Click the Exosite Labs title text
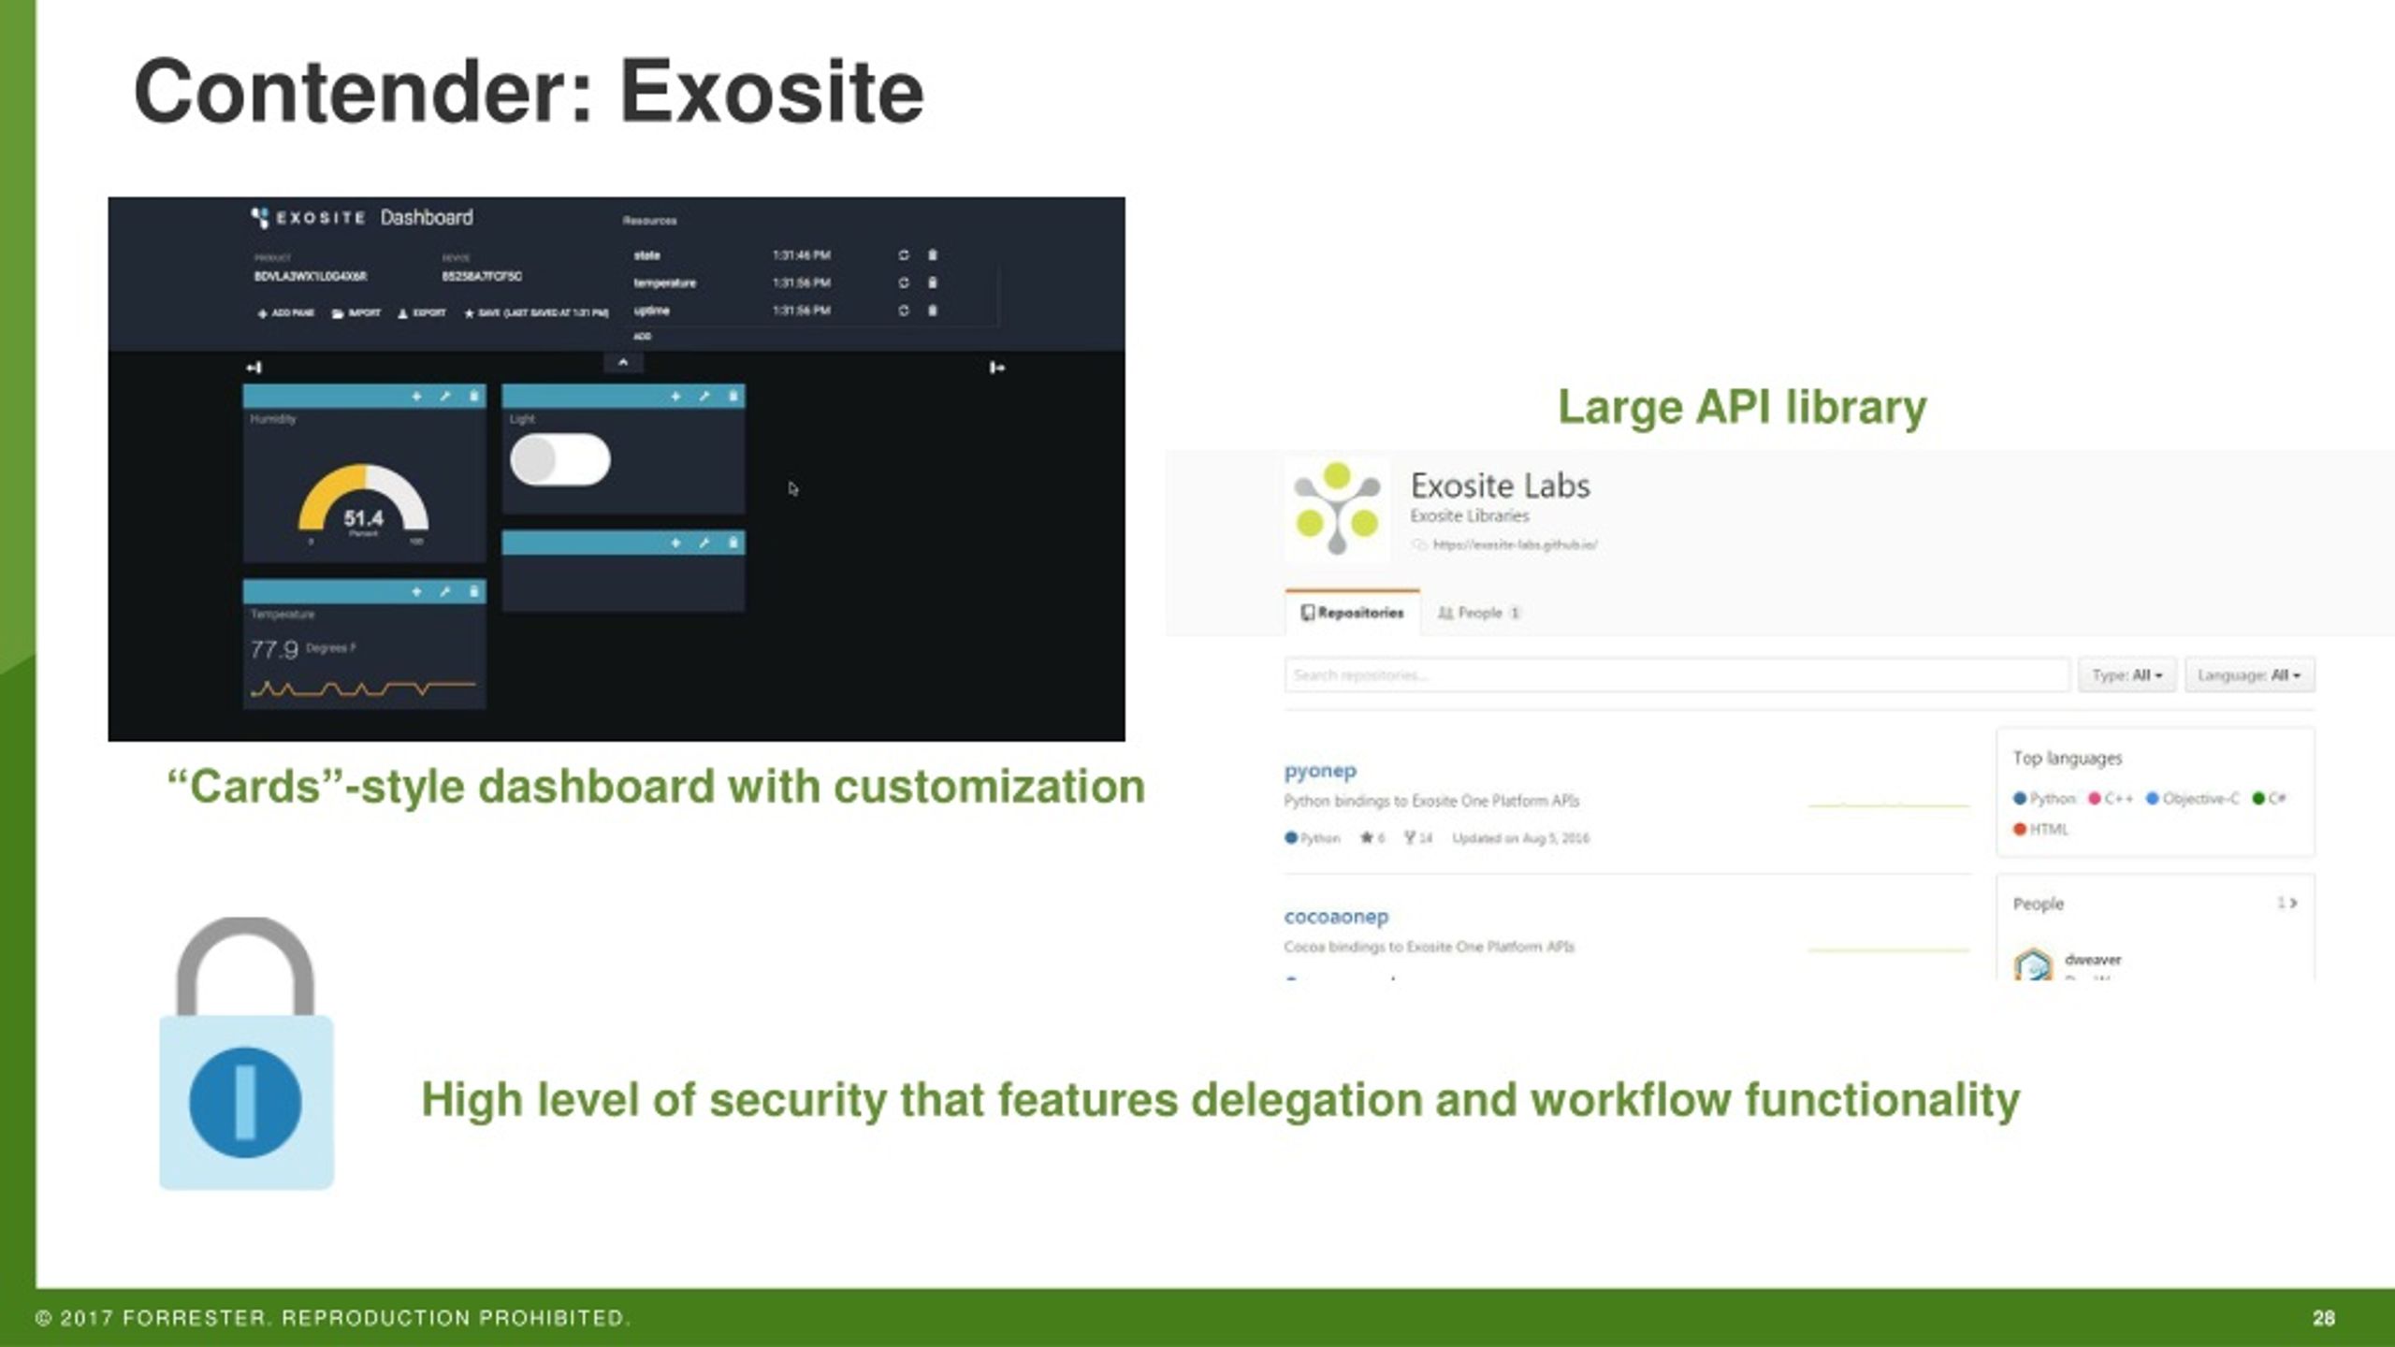This screenshot has width=2395, height=1347. (1500, 485)
